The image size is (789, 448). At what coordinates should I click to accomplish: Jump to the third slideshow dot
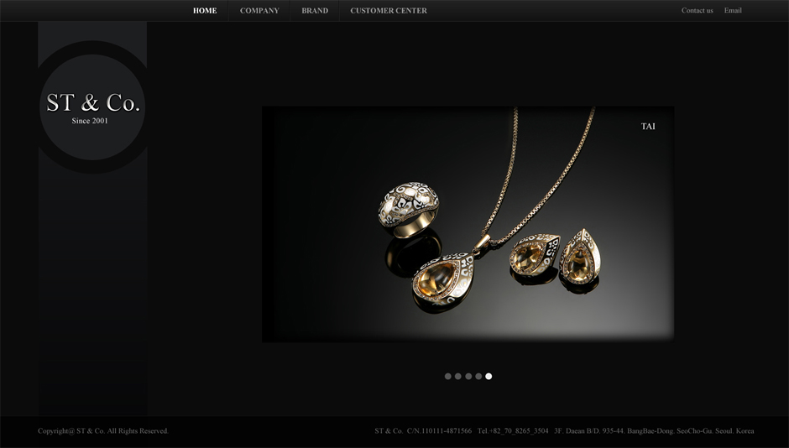468,377
